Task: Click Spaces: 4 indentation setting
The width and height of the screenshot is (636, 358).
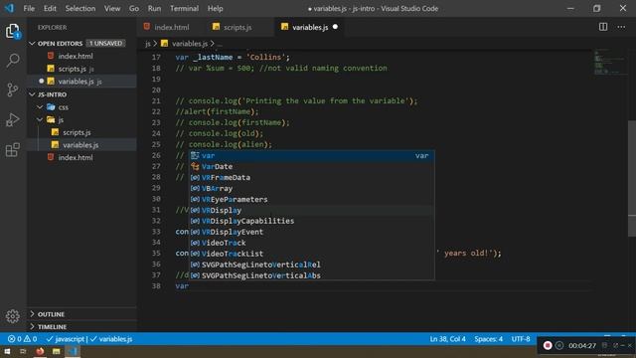Action: (x=488, y=339)
